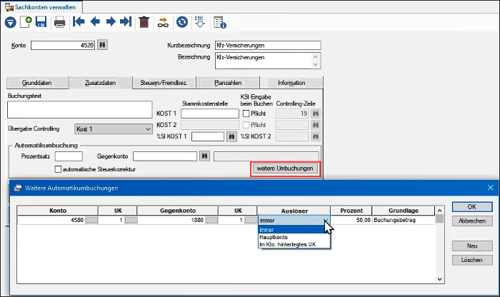The width and height of the screenshot is (500, 297).
Task: Click the Abbrechen button
Action: (472, 221)
